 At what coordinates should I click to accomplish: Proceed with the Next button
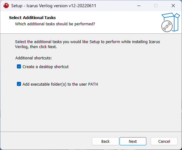tap(133, 141)
